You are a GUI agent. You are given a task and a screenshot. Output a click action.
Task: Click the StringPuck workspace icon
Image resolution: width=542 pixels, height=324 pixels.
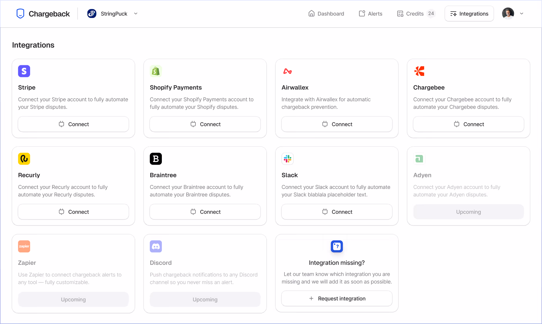click(x=92, y=14)
